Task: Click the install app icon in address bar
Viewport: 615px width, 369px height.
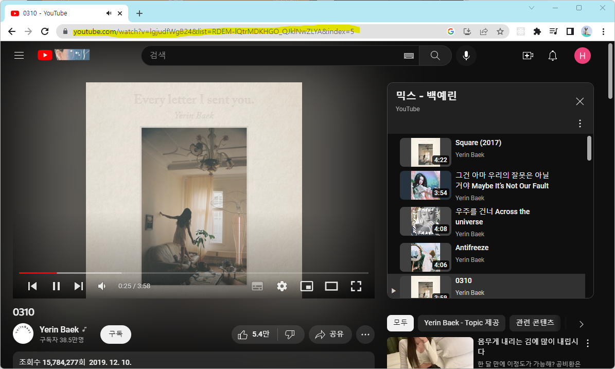Action: 467,31
